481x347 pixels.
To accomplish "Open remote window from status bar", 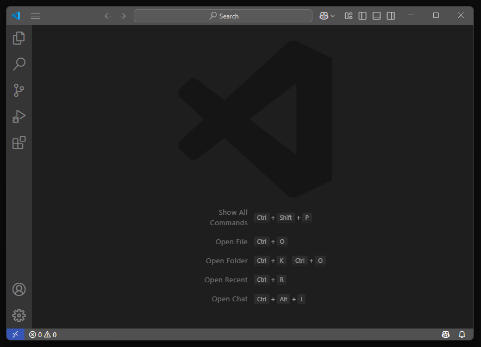I will point(15,334).
